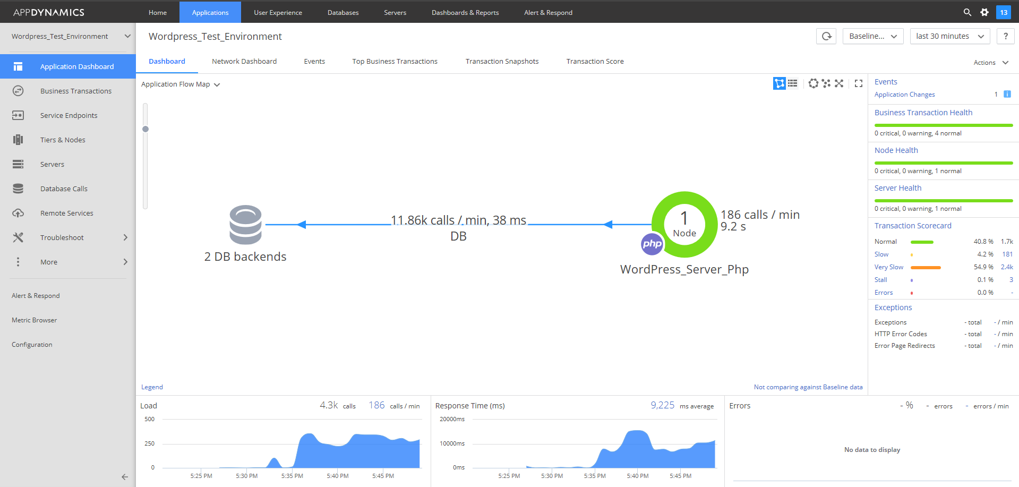The width and height of the screenshot is (1019, 487).
Task: Click the Node Health green bar
Action: (x=944, y=163)
